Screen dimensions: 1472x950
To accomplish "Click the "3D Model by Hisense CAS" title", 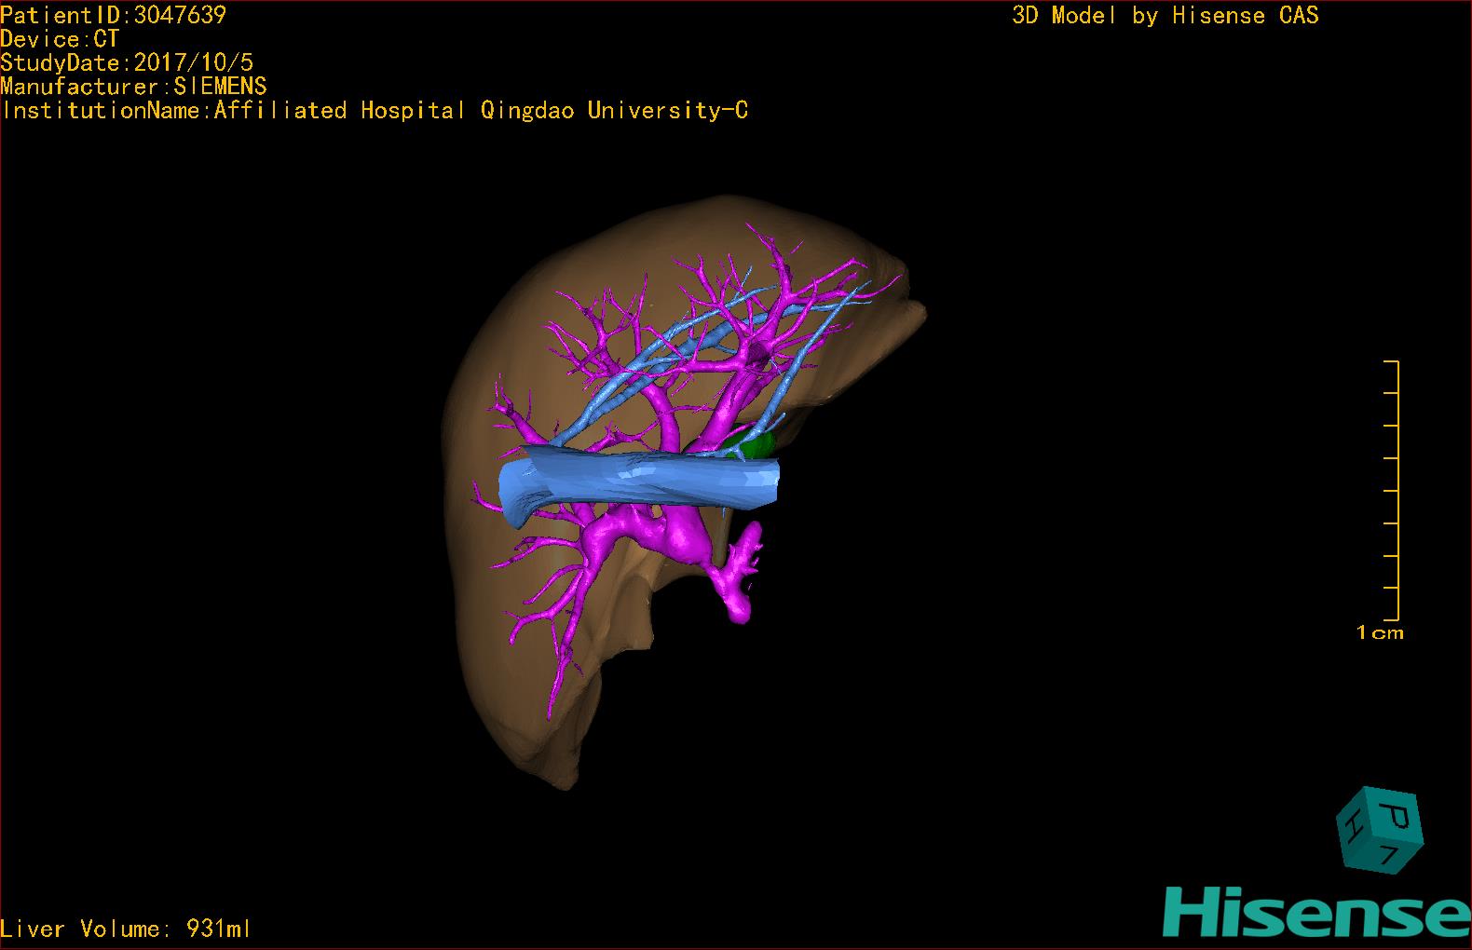I will coord(1165,16).
